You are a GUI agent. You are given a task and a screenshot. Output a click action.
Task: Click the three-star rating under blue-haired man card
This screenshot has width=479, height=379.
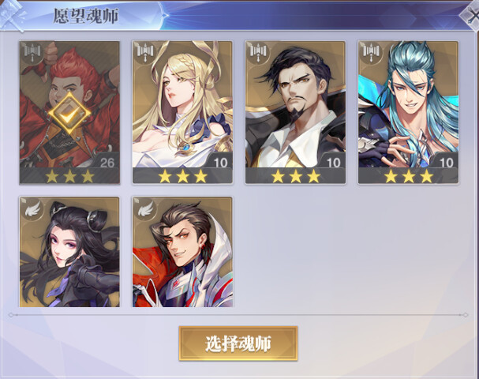[x=409, y=176]
